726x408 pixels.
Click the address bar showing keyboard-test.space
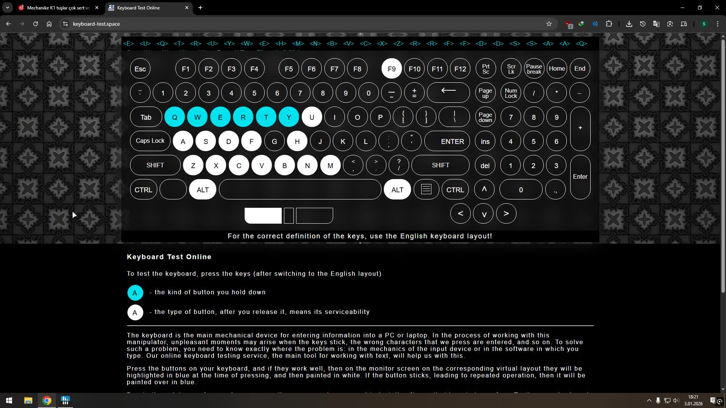(x=265, y=24)
